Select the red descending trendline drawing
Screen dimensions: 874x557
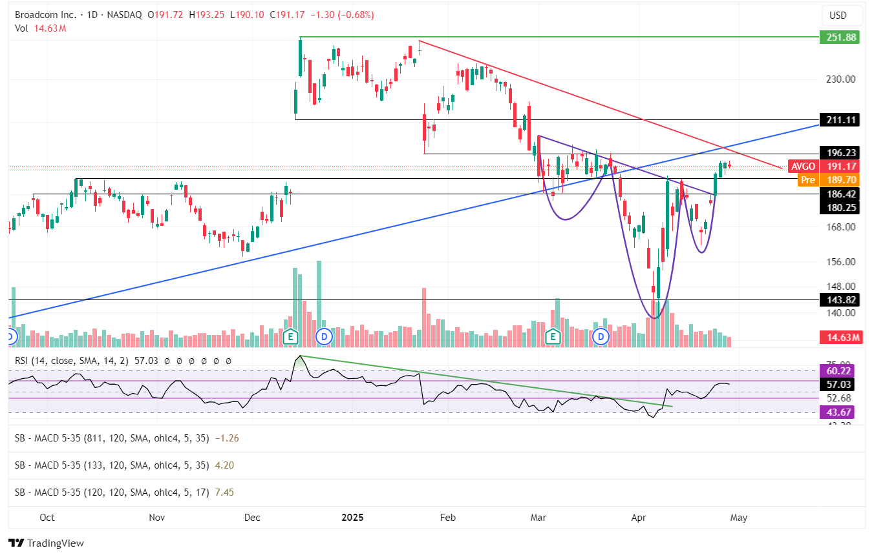coord(601,105)
